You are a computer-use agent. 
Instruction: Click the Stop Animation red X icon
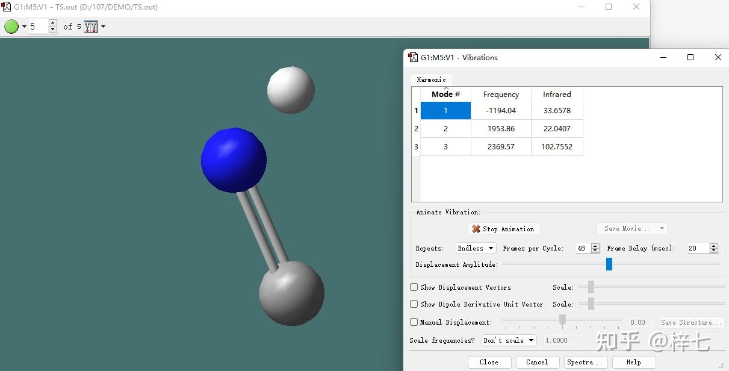pyautogui.click(x=476, y=228)
